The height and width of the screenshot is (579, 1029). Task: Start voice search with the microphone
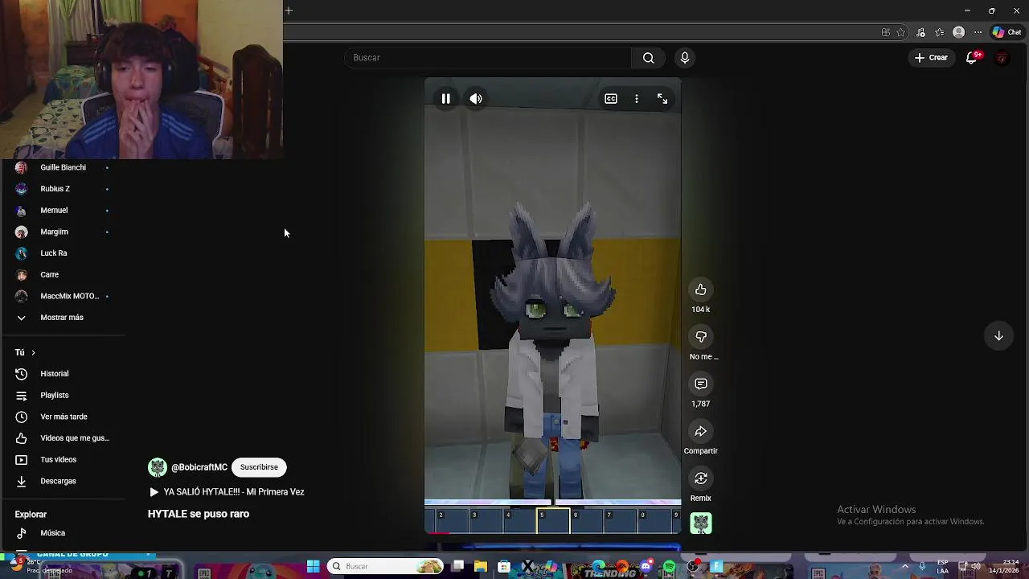(685, 58)
